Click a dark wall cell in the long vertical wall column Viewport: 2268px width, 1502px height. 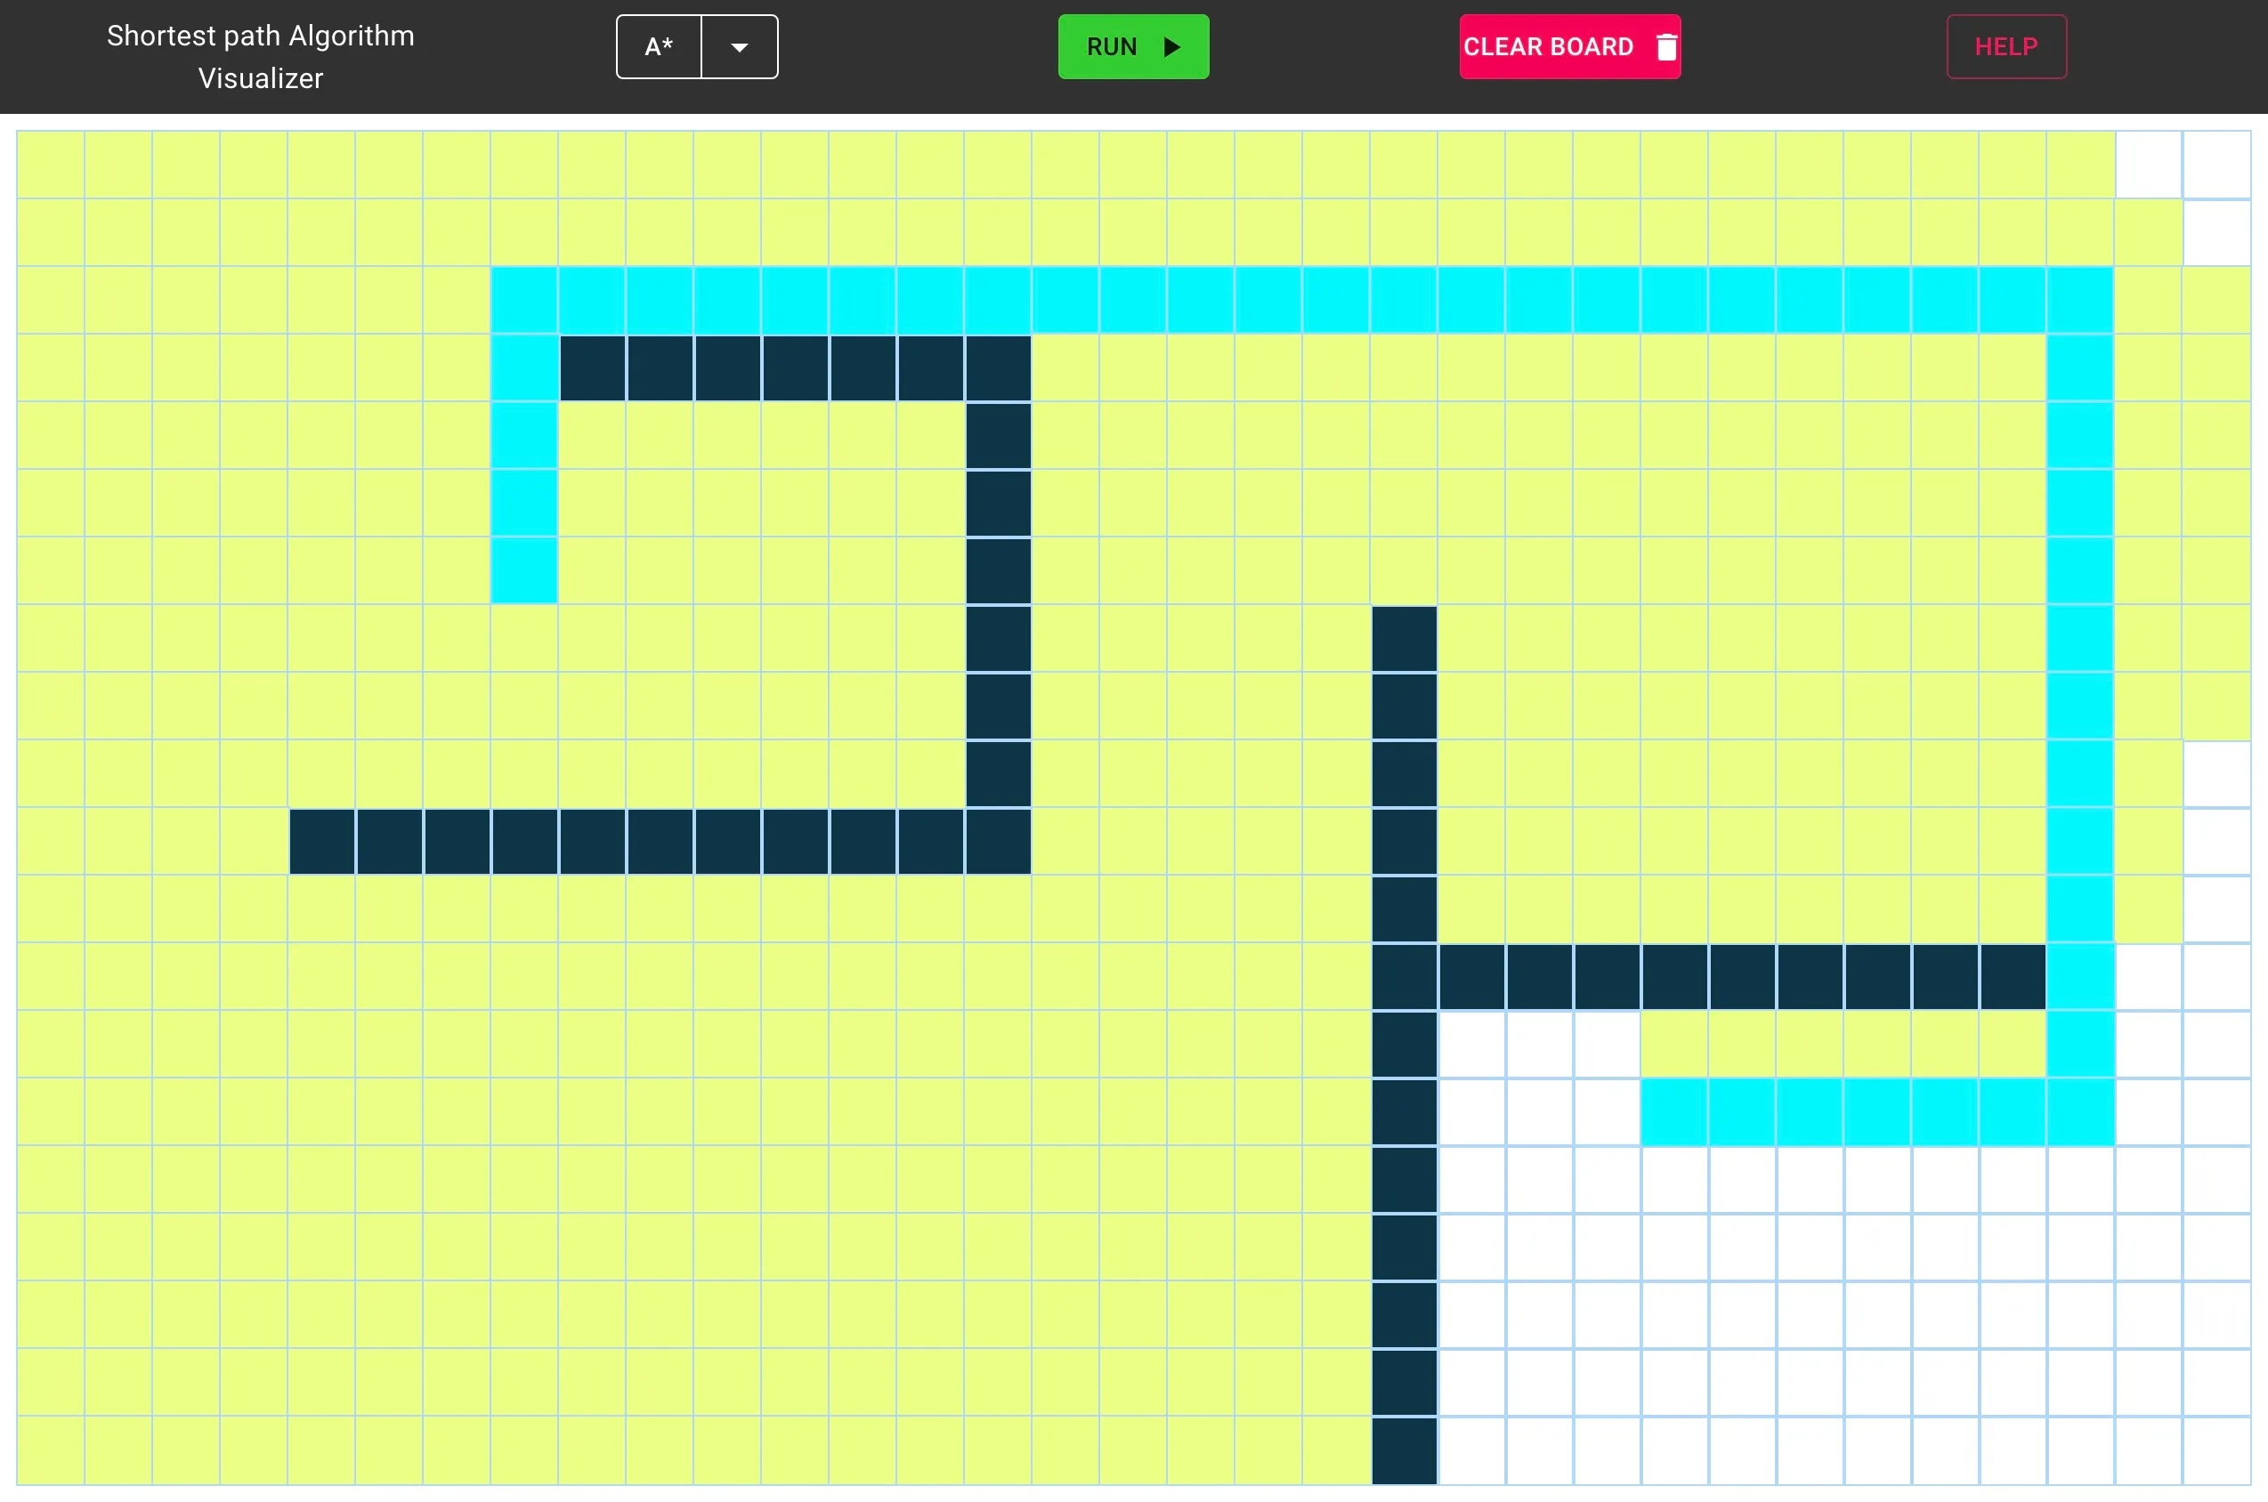tap(1404, 1179)
